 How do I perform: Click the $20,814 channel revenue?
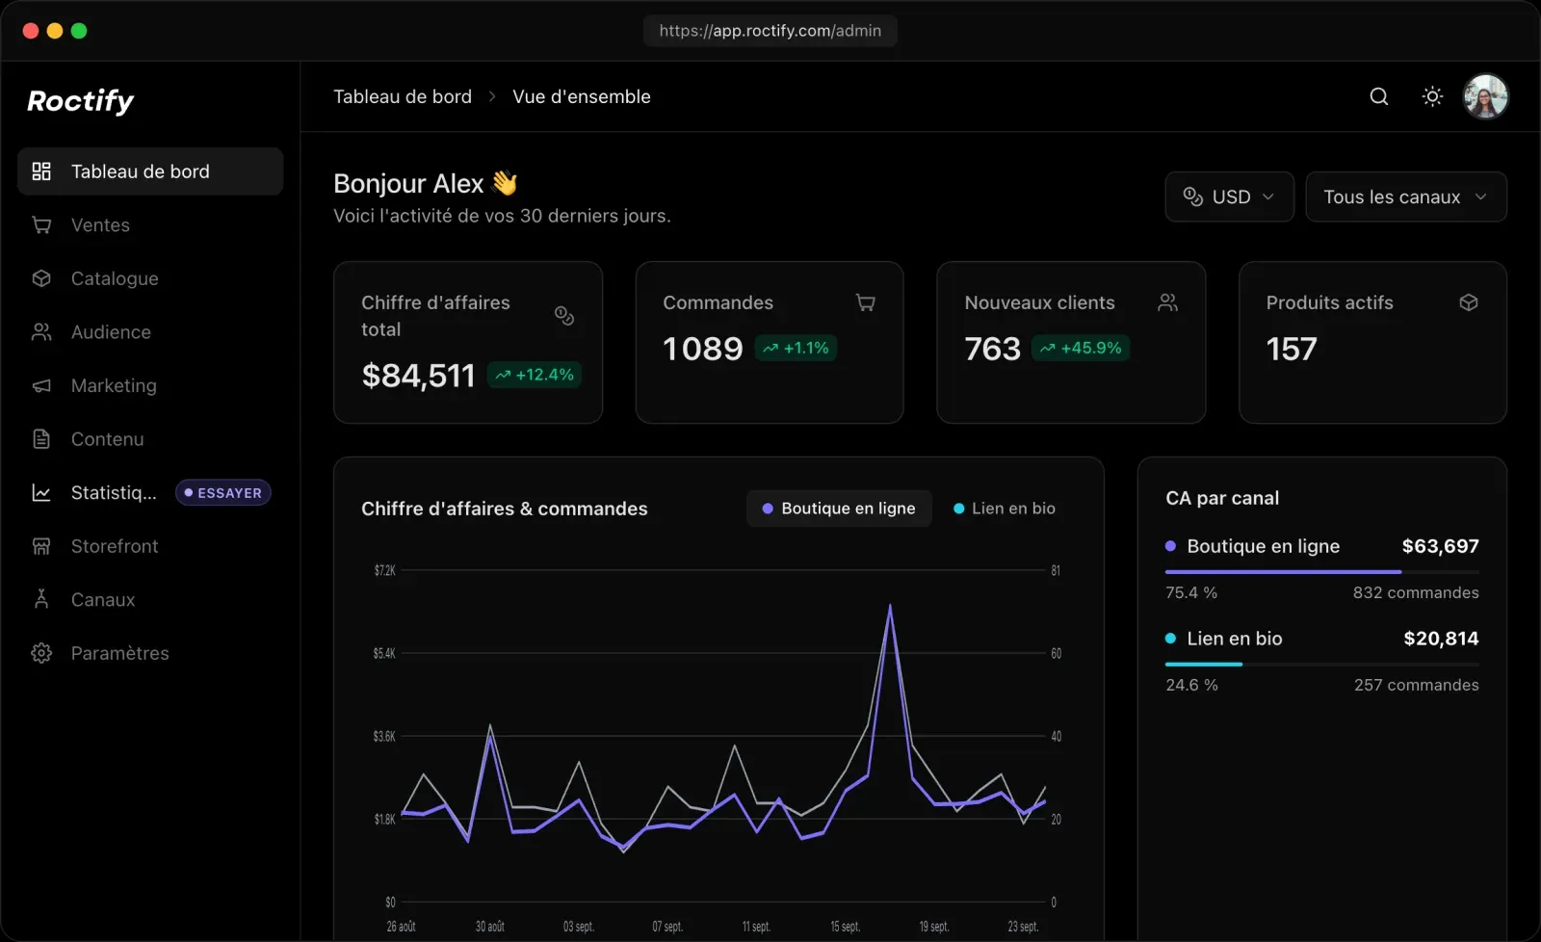[x=1441, y=639]
